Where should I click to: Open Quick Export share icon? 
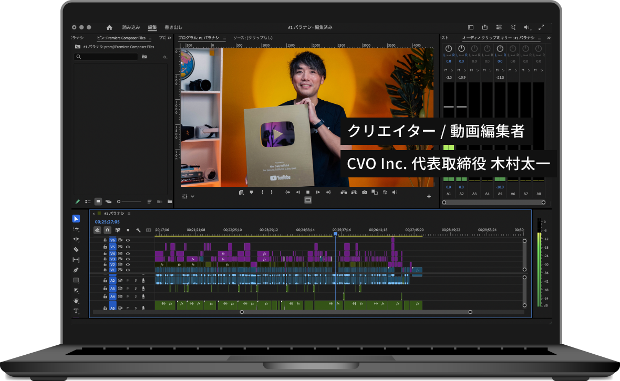(x=485, y=27)
